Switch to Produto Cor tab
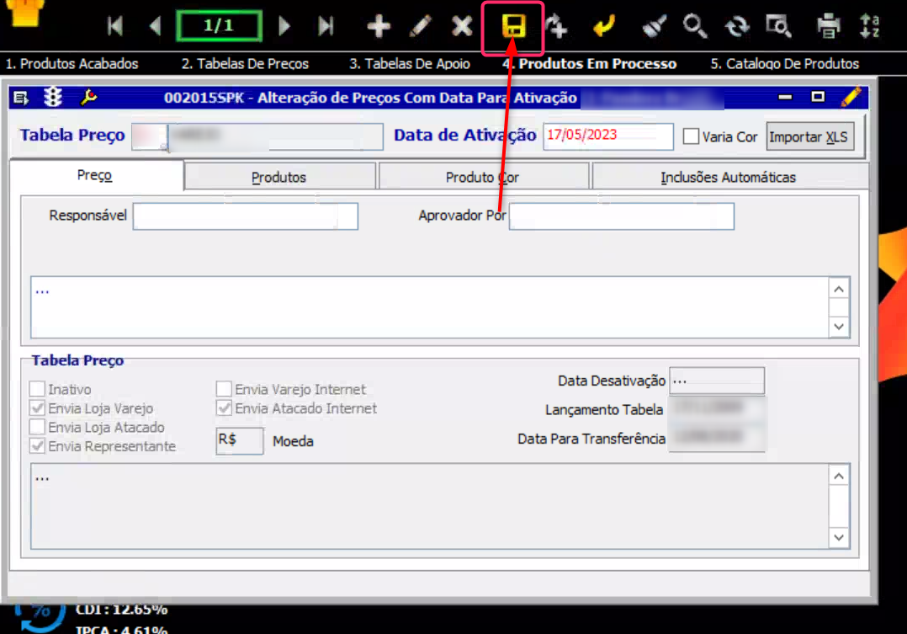Screen dimensions: 907x634 (x=482, y=177)
